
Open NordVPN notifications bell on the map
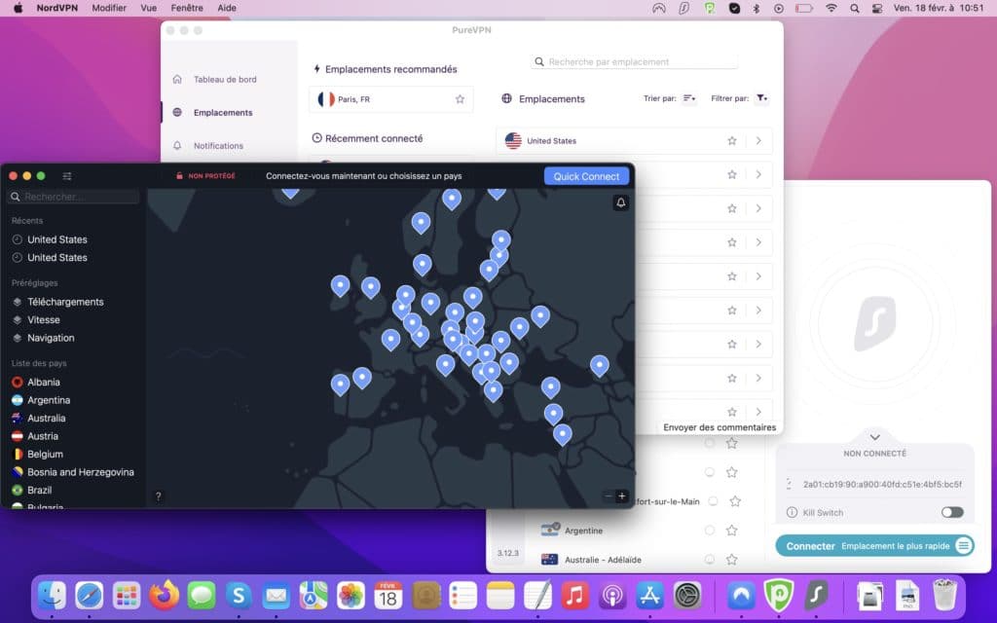(x=620, y=202)
